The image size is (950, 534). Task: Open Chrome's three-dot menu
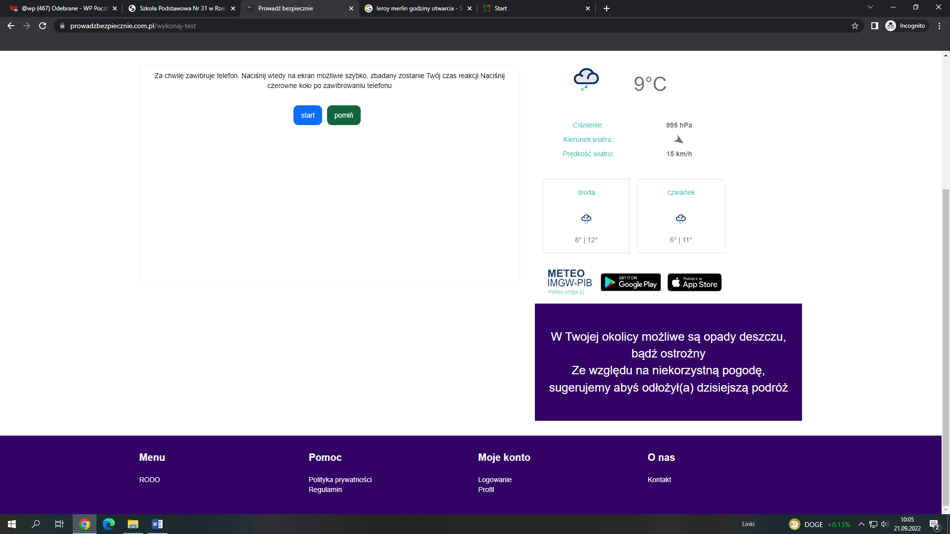pos(939,26)
